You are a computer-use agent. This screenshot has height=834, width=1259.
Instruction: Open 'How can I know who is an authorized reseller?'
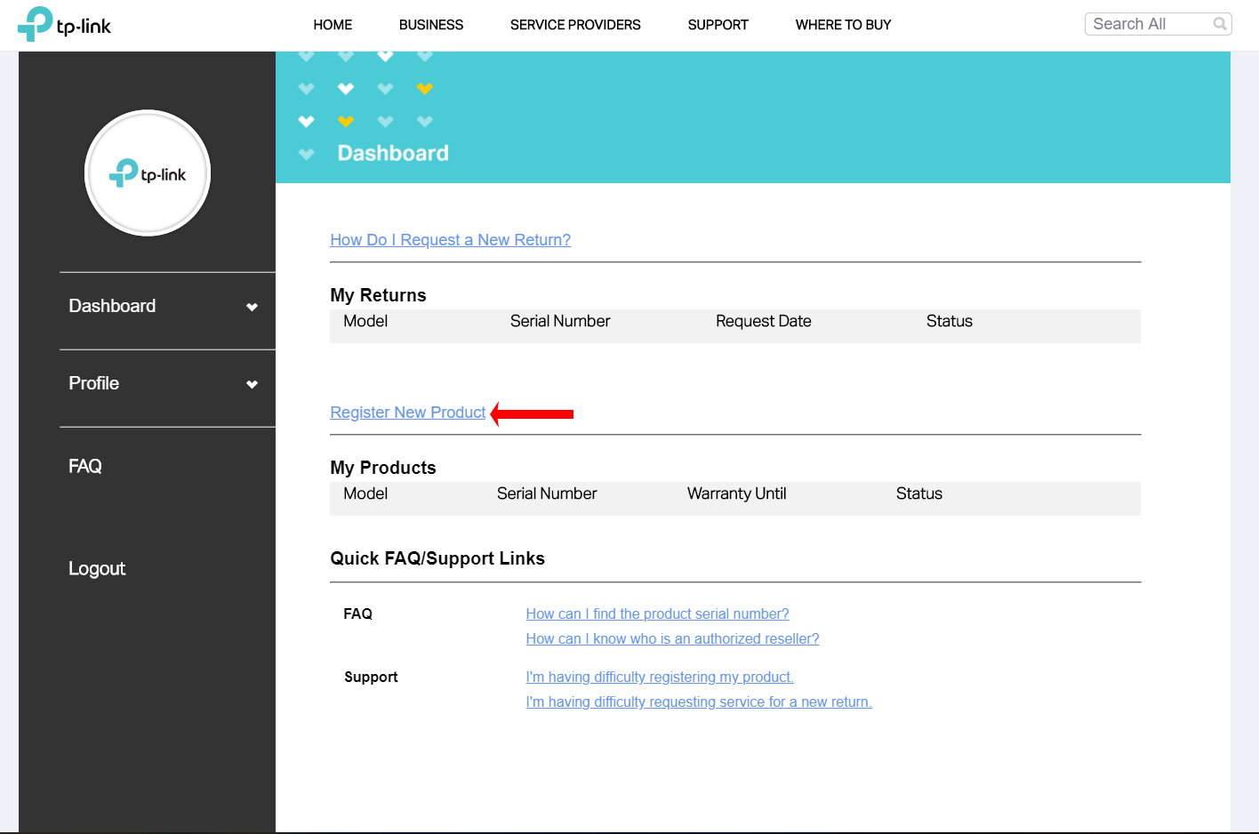click(672, 638)
